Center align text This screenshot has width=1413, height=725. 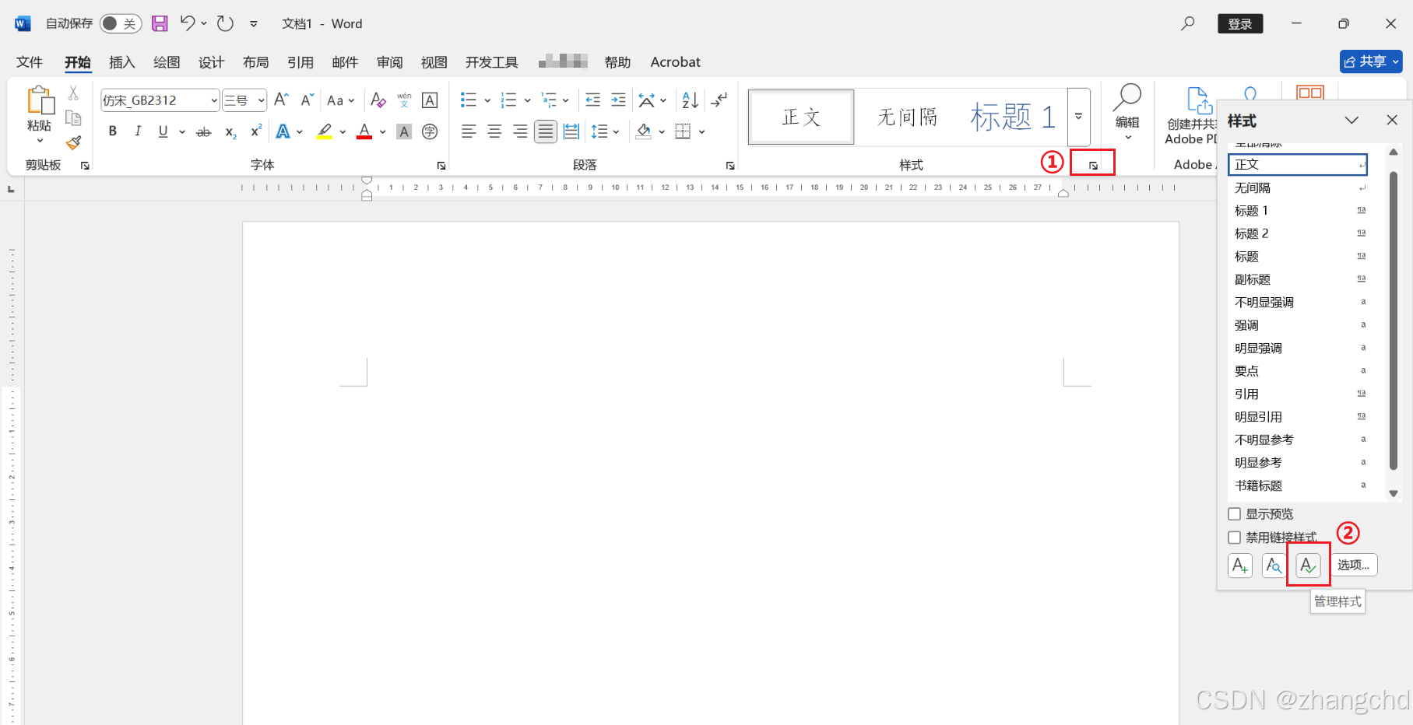(x=494, y=131)
